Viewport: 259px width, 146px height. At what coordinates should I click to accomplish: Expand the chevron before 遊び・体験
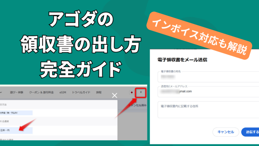tap(1, 92)
